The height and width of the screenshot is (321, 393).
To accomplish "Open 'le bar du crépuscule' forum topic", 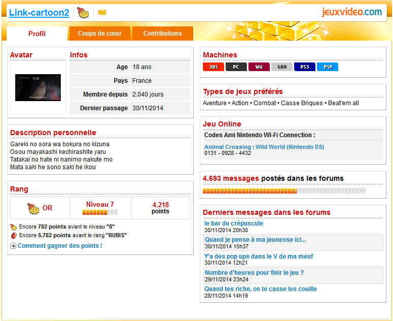I will point(234,223).
